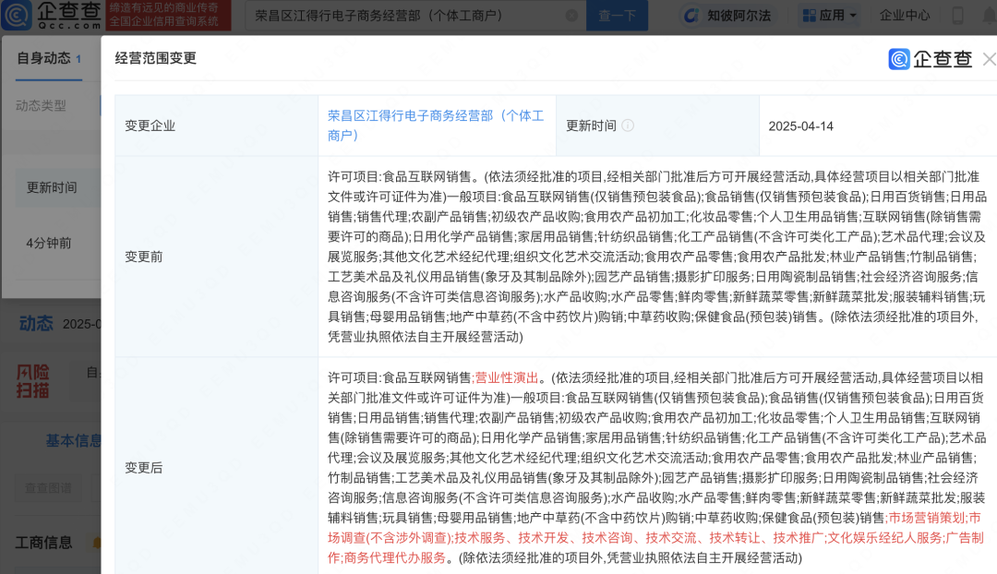Open the 基本信息 tab in background page

73,440
